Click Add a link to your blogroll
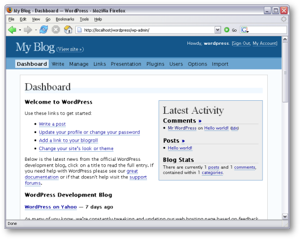Image resolution: width=300 pixels, height=239 pixels. point(68,140)
